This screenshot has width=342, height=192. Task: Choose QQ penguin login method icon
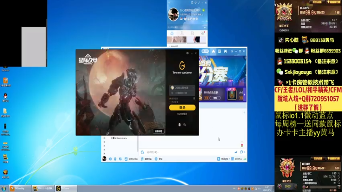coord(180,125)
